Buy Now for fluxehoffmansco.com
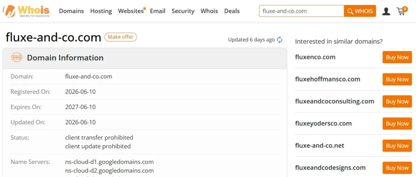The width and height of the screenshot is (416, 177). (397, 79)
